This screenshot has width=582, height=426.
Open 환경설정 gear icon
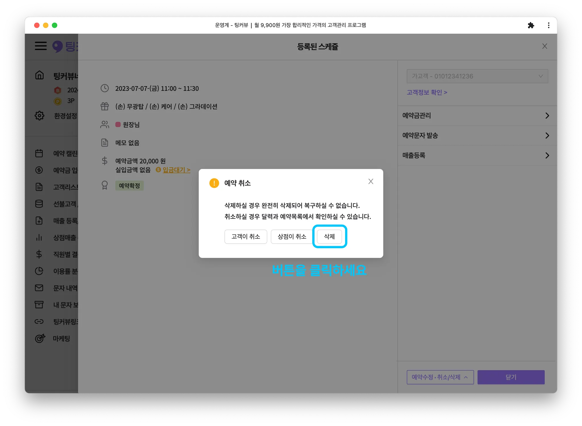click(40, 116)
